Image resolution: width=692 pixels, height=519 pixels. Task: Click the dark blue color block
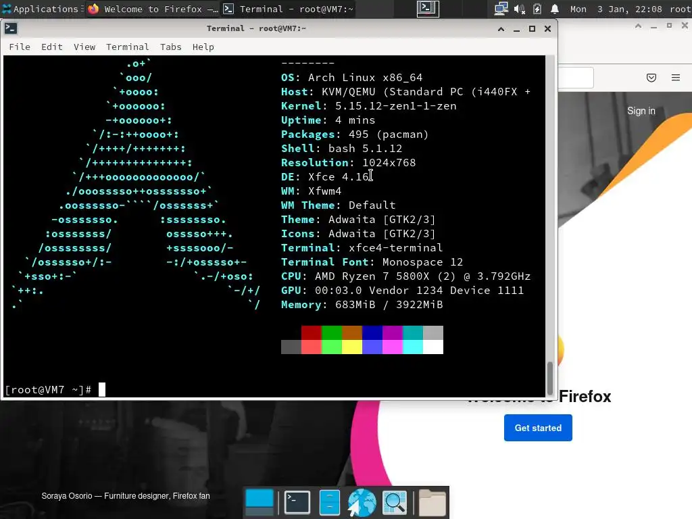(x=372, y=332)
